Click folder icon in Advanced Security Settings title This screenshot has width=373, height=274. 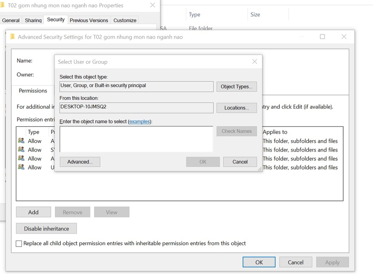(x=13, y=37)
